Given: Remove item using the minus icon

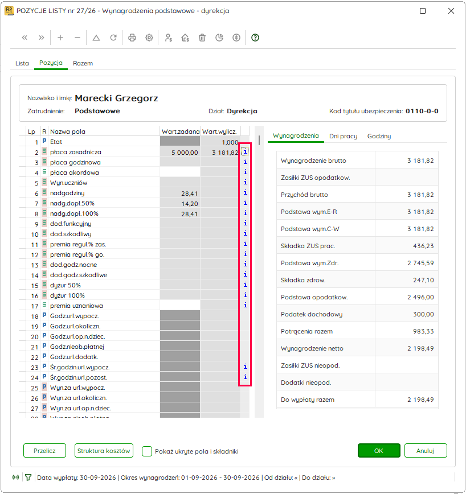Looking at the screenshot, I should [x=77, y=38].
